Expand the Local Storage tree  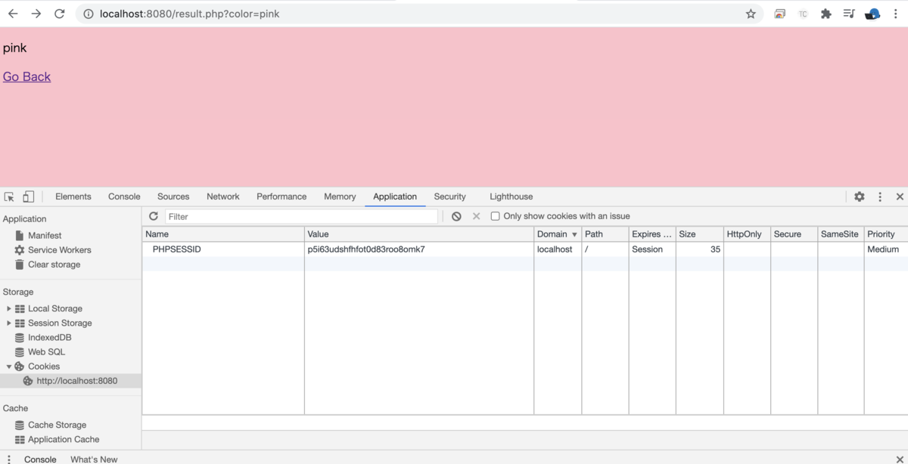point(8,308)
